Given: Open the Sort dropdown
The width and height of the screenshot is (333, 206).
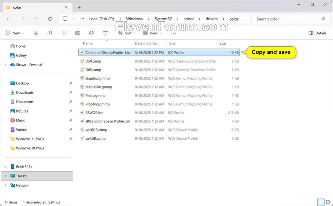Looking at the screenshot, I should point(127,33).
